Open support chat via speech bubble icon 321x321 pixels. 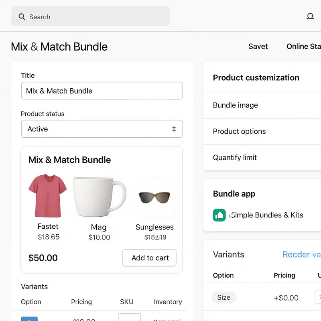(x=310, y=16)
